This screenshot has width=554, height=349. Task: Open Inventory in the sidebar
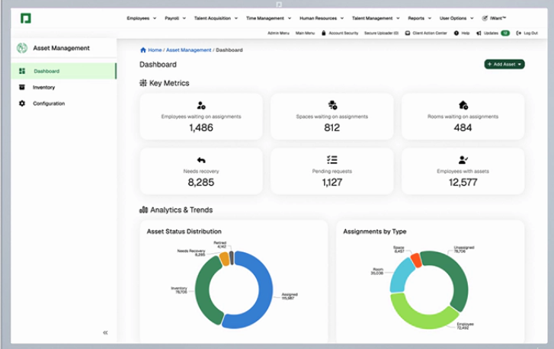(x=63, y=87)
